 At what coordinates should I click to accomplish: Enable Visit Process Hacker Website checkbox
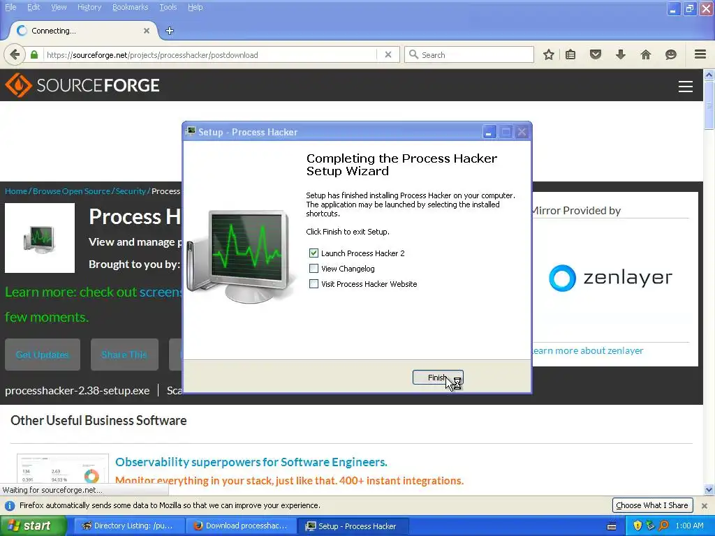pyautogui.click(x=314, y=284)
